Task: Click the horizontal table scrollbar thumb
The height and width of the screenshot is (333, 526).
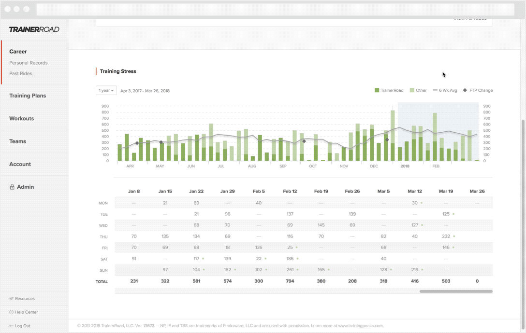Action: tap(456, 291)
